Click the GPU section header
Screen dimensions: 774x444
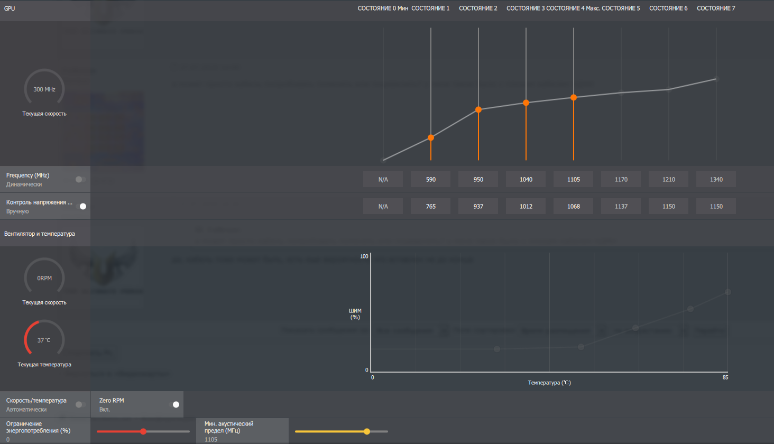10,8
